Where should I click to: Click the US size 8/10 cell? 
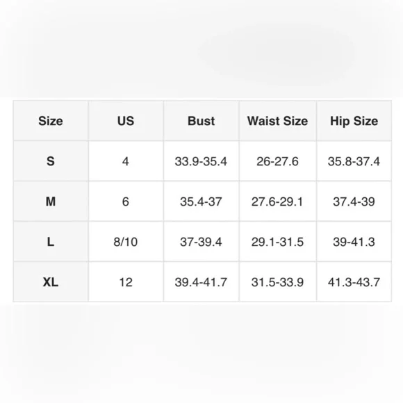[126, 242]
